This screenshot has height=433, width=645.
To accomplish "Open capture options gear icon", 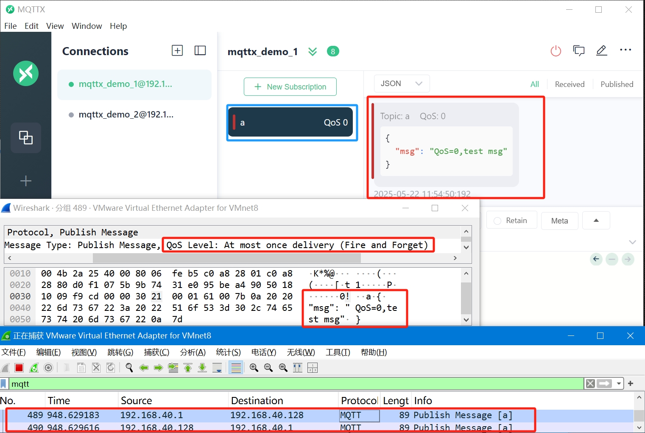I will (x=48, y=368).
